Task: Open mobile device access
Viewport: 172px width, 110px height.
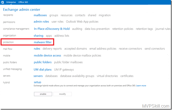Action: click(x=47, y=56)
